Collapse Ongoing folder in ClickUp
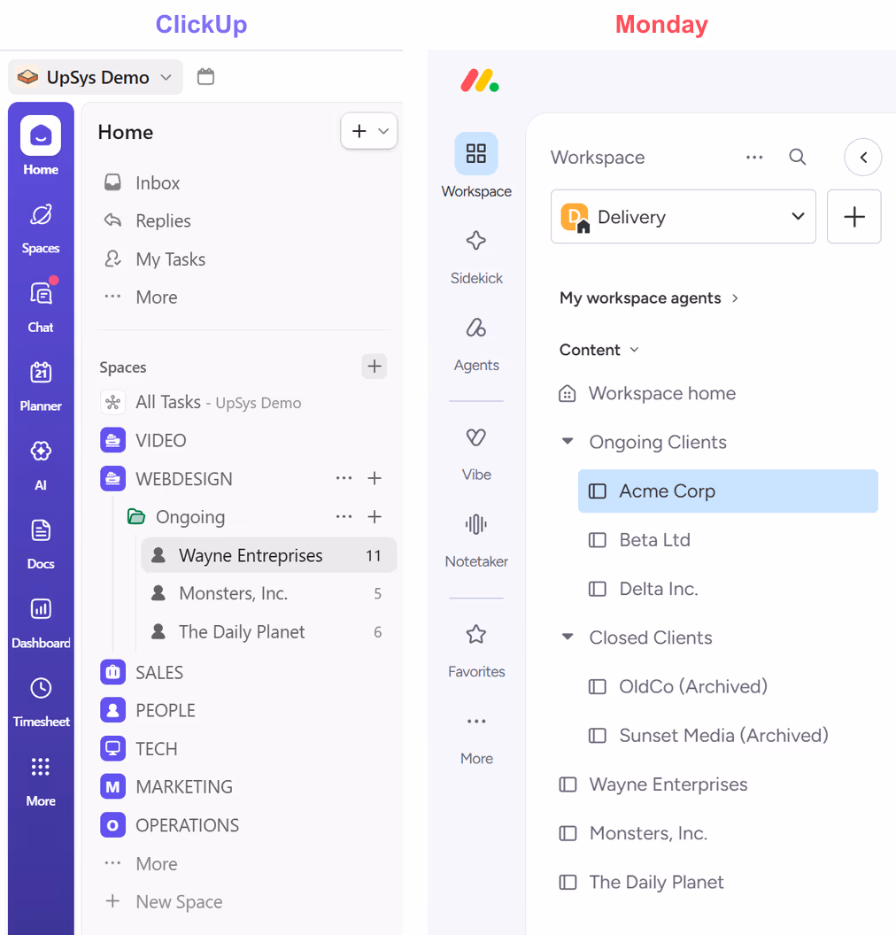 [136, 516]
